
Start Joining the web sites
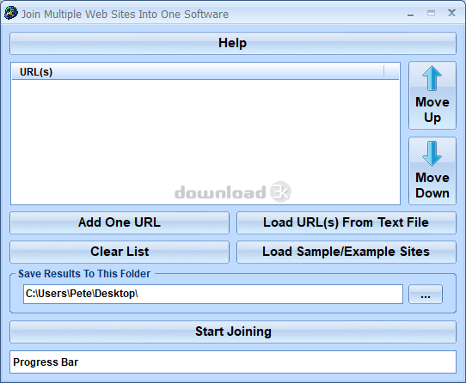tap(233, 332)
